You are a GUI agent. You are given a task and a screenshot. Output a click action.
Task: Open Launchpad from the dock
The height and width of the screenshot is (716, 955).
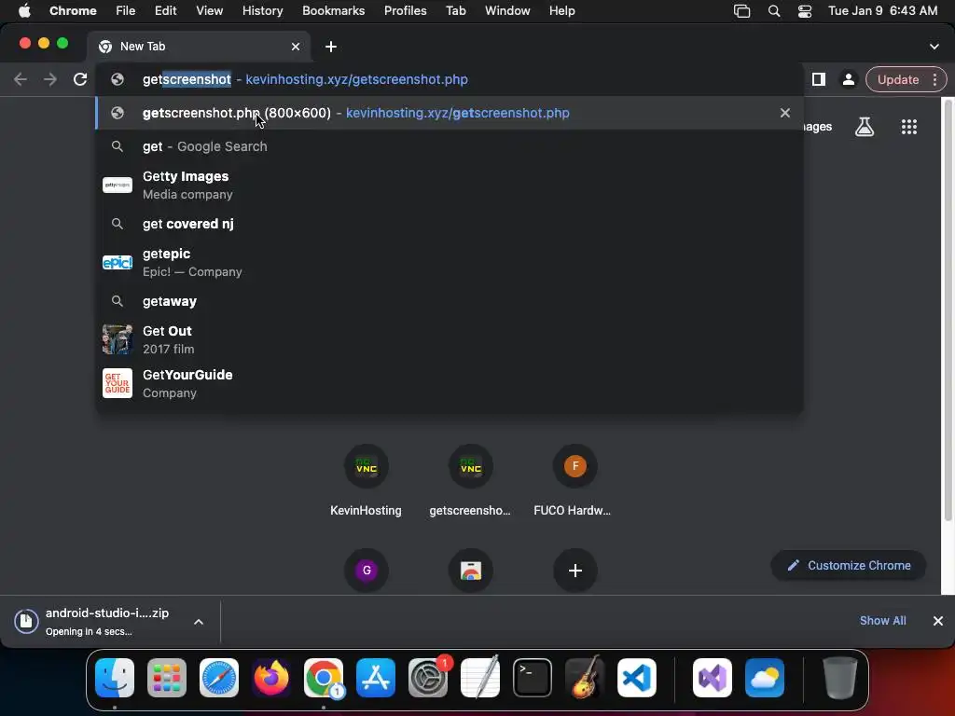pos(167,678)
